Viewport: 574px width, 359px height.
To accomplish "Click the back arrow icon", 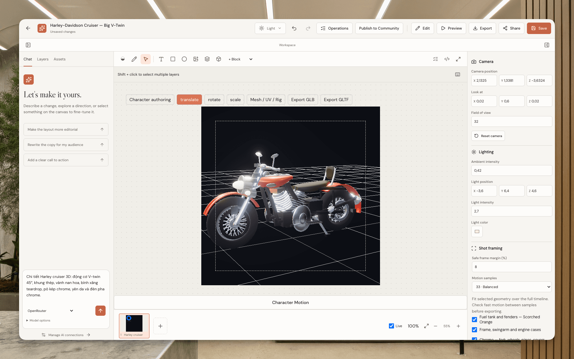I will (x=28, y=28).
